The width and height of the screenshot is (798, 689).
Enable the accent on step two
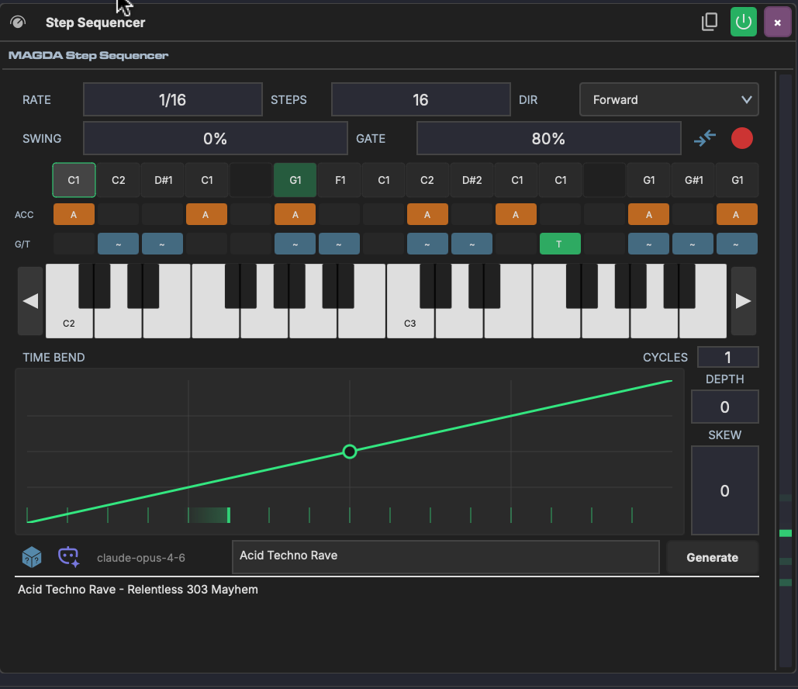pyautogui.click(x=118, y=214)
